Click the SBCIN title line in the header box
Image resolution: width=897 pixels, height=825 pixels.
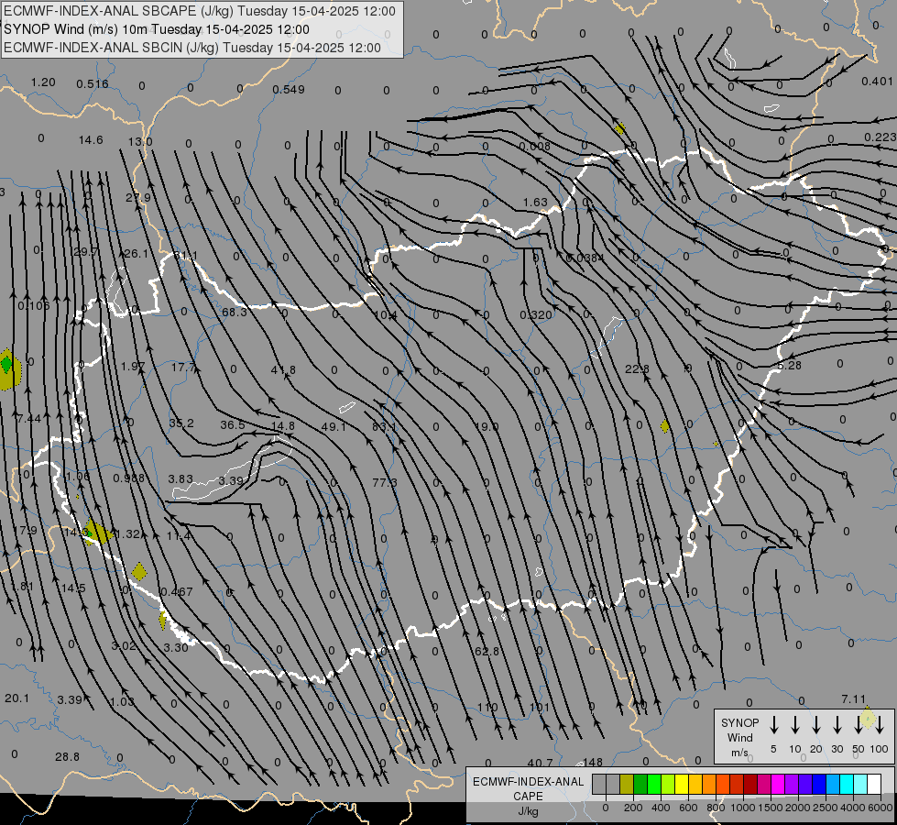pos(192,48)
